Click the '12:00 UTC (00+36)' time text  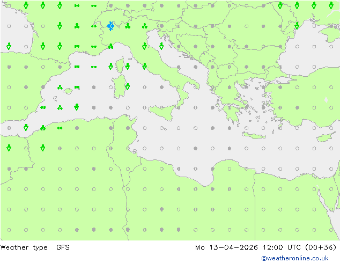tap(299, 247)
